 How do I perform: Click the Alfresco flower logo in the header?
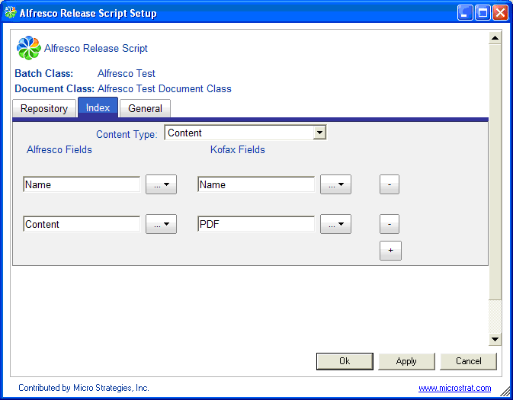click(29, 48)
